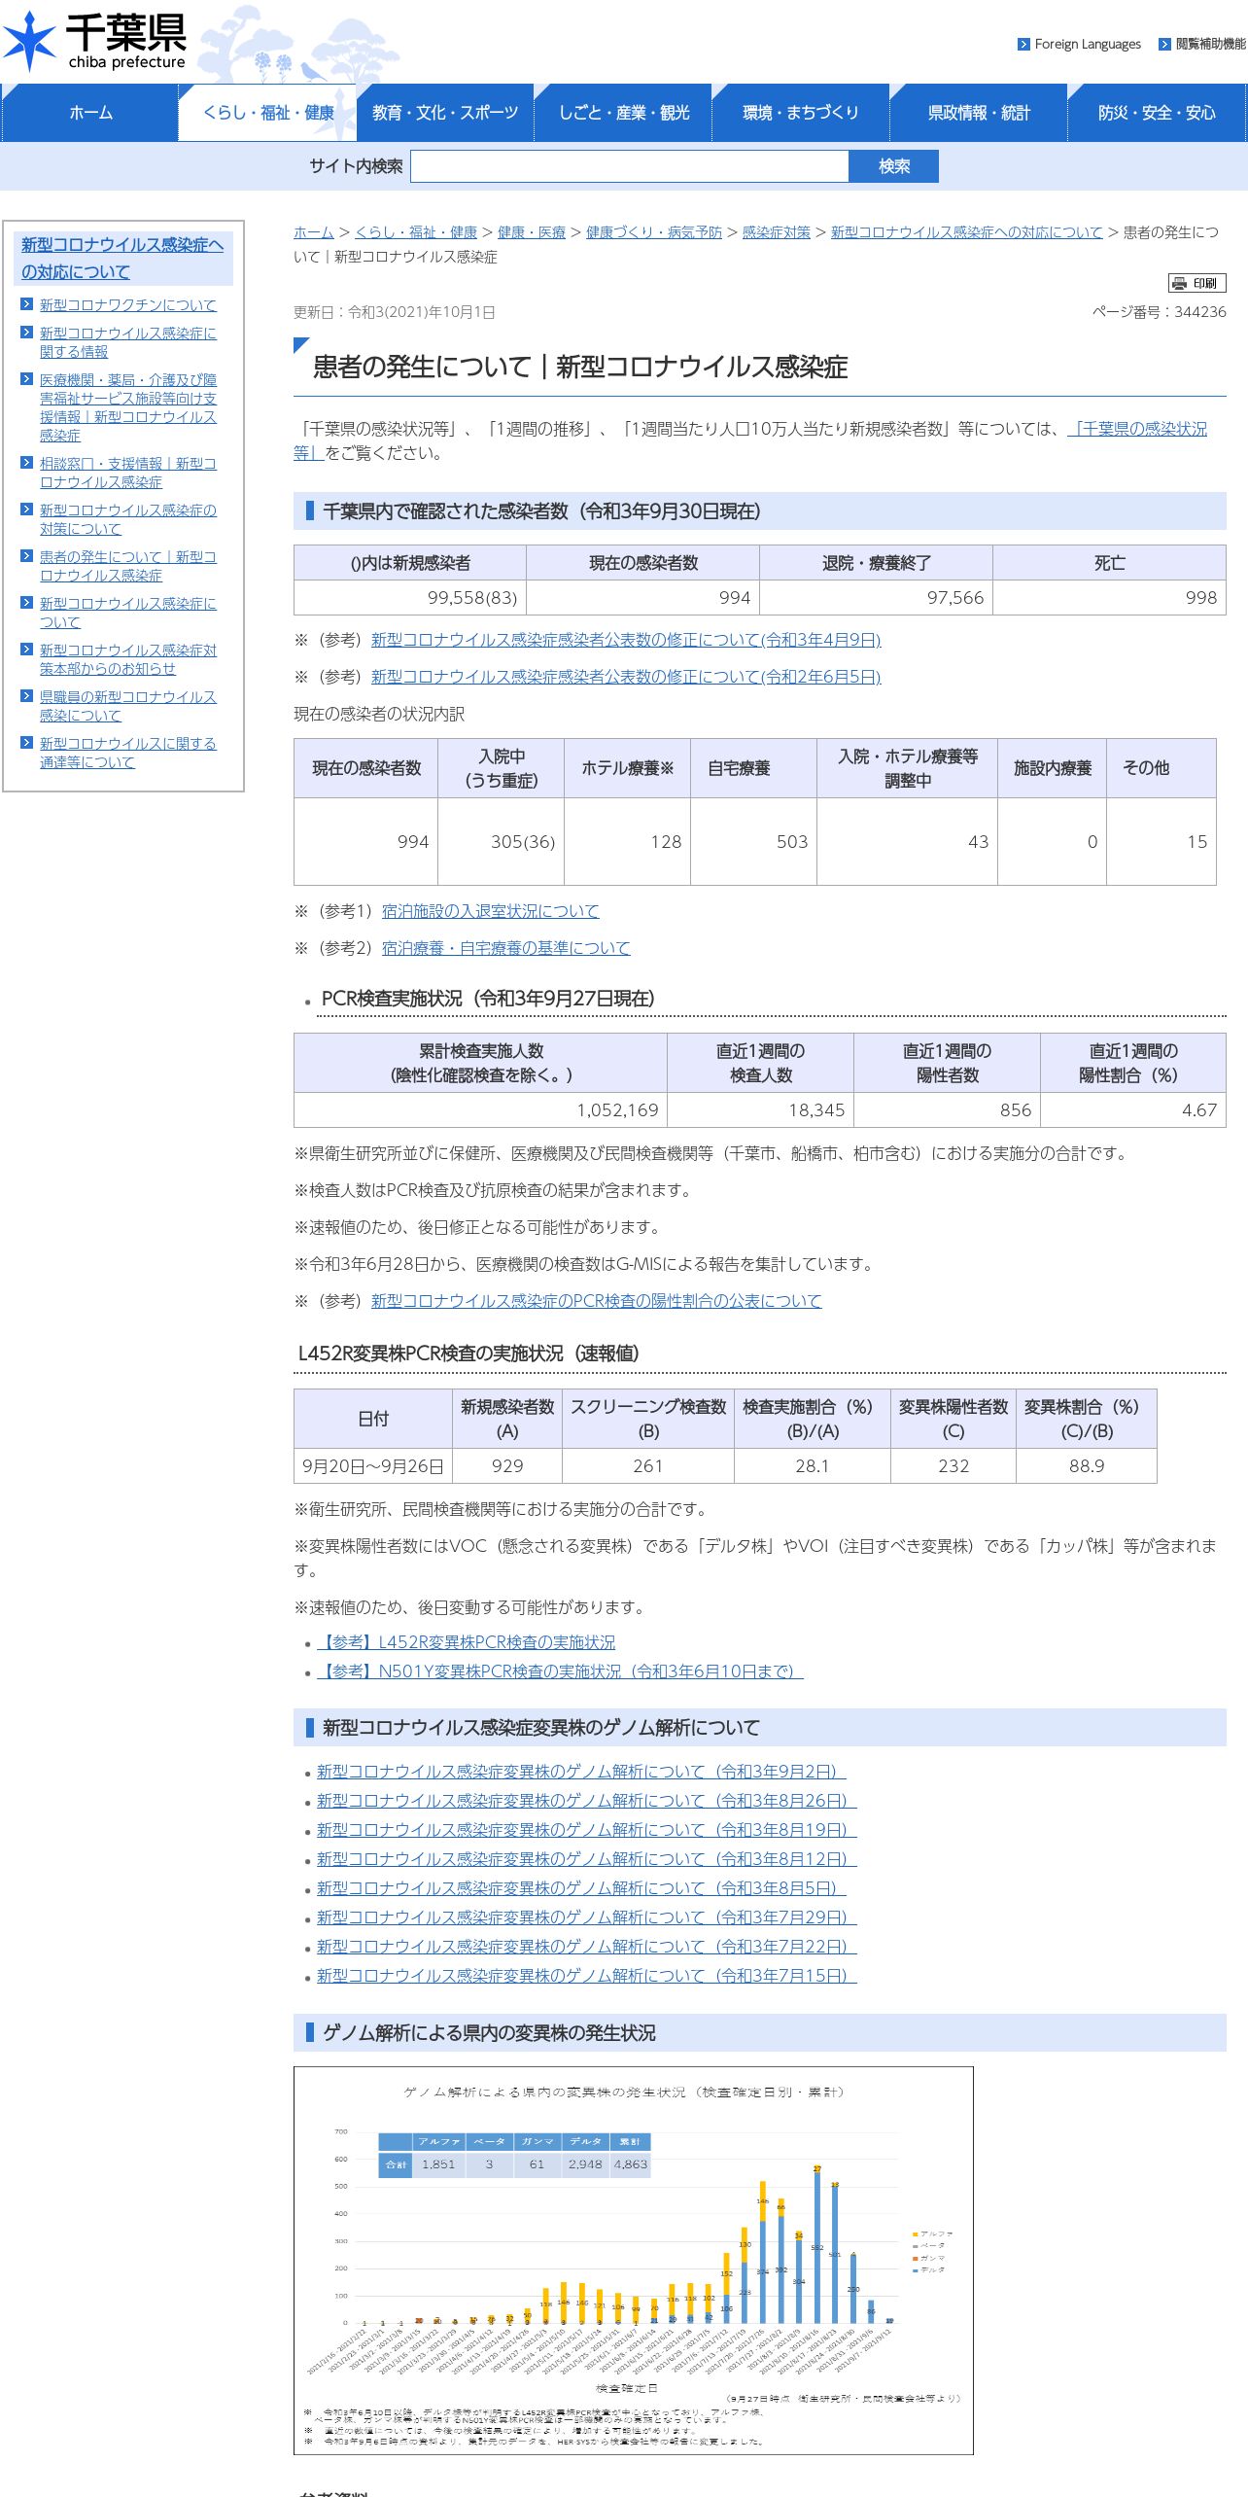Open 感染者公表数の修正について(令和2年6月5日) link
The width and height of the screenshot is (1248, 2497).
[626, 677]
